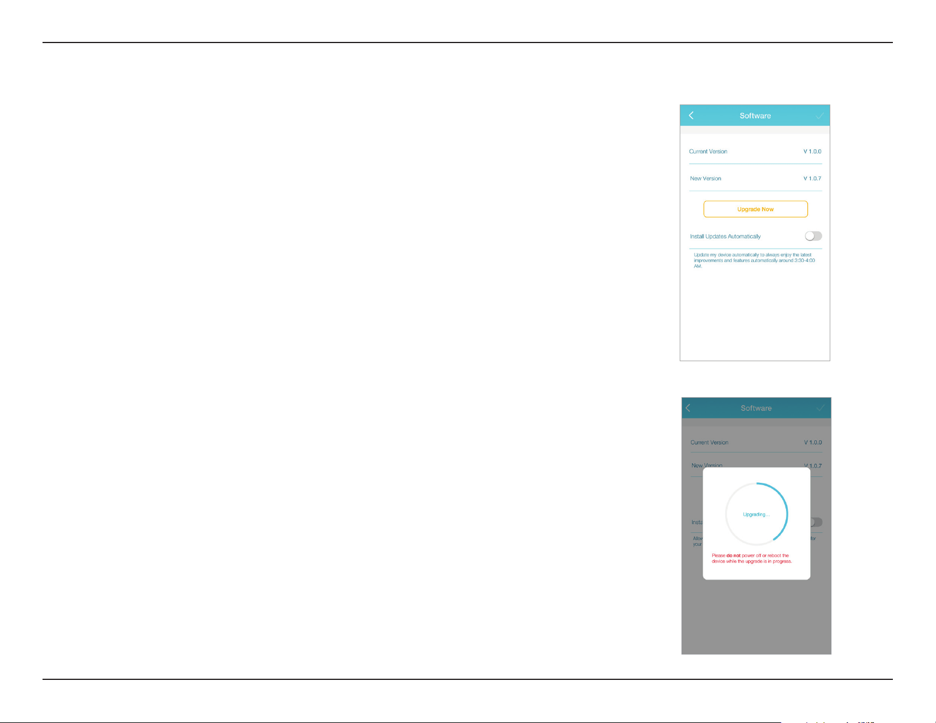Viewport: 936px width, 723px height.
Task: Enable the Install Updates Automatically switch
Action: tap(813, 236)
